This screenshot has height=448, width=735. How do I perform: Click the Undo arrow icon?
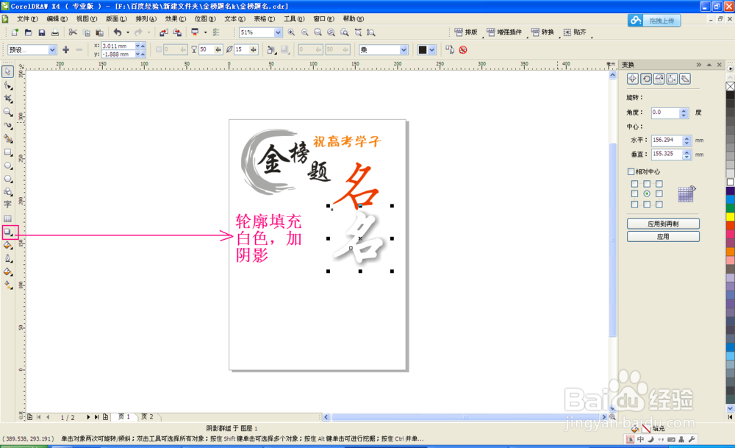117,32
